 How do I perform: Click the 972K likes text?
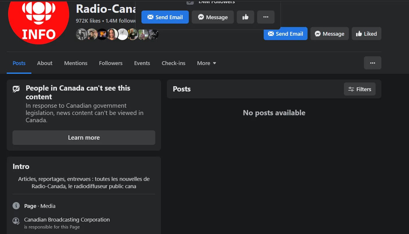click(88, 21)
